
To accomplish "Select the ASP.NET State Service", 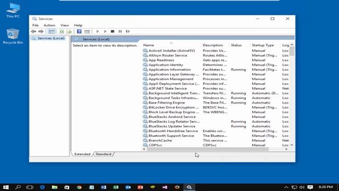I will pos(167,89).
